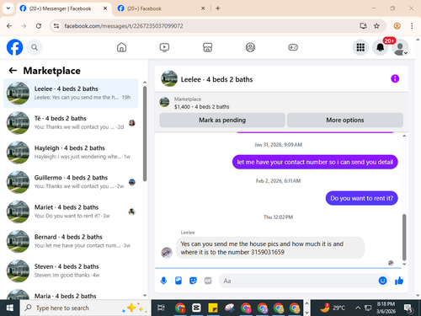Viewport: 421px width, 316px height.
Task: Open the Facebook logo home link
Action: click(x=14, y=47)
